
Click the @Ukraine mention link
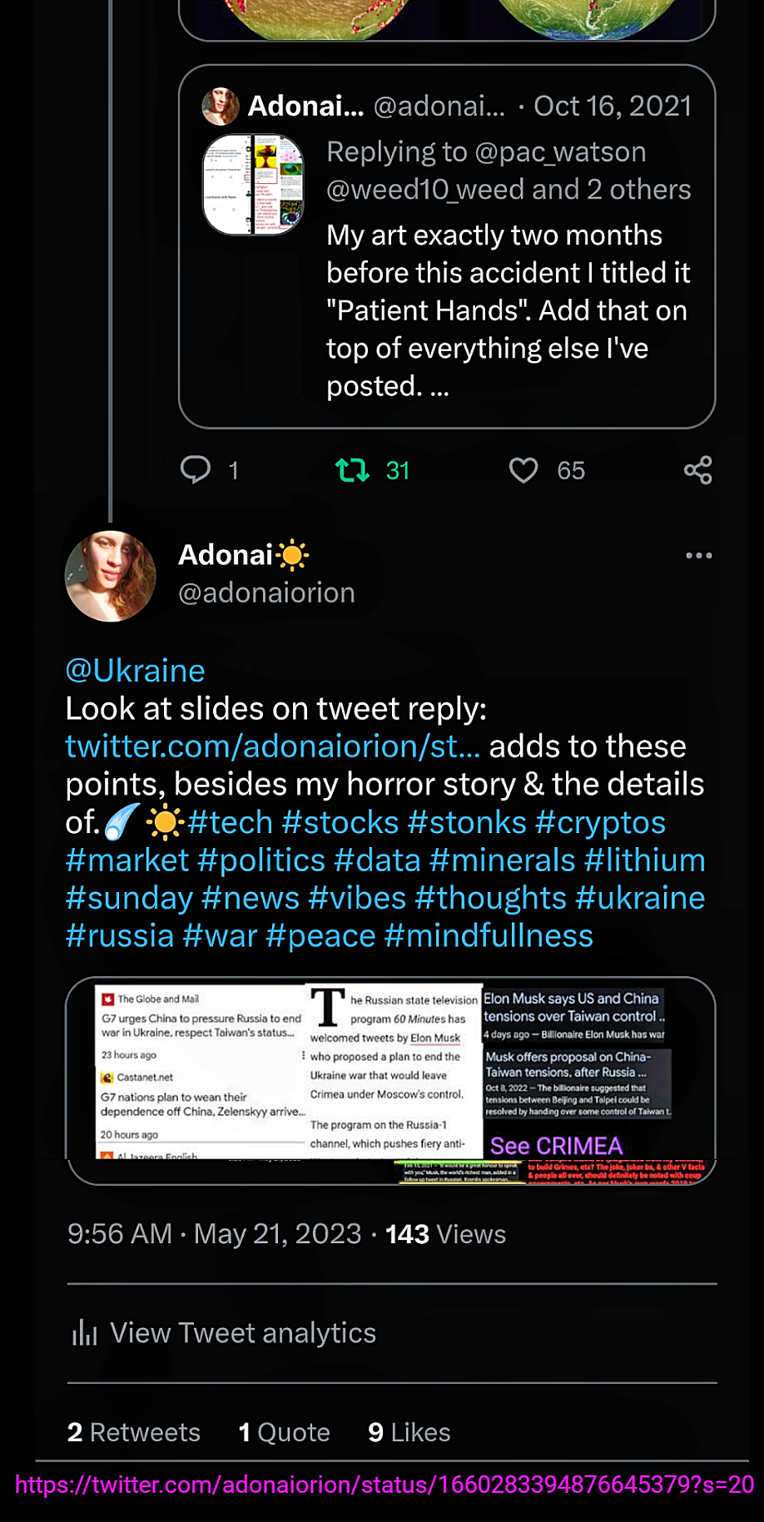click(x=135, y=671)
